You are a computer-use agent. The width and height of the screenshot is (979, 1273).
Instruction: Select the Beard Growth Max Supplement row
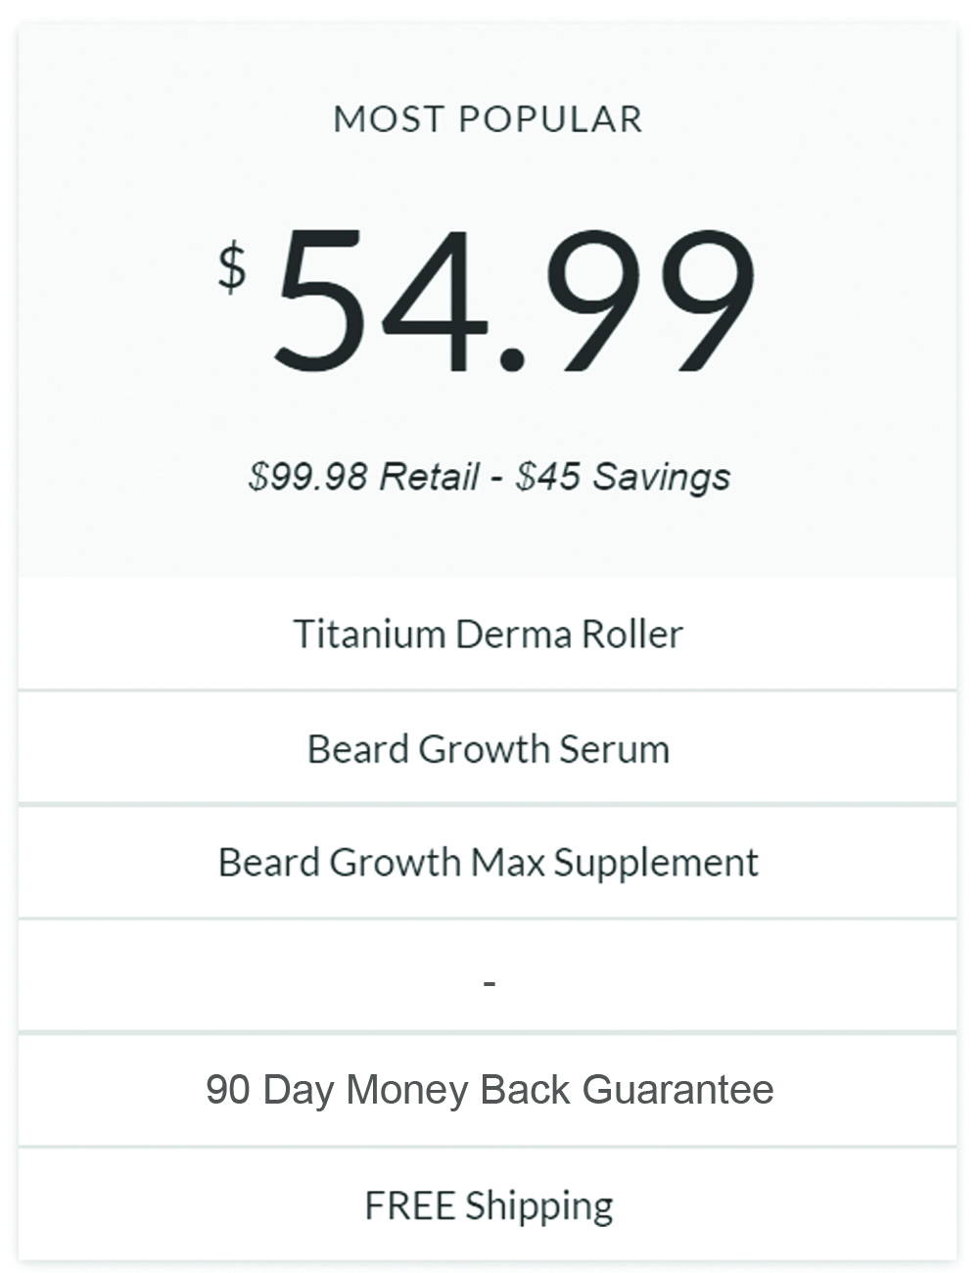(x=488, y=863)
